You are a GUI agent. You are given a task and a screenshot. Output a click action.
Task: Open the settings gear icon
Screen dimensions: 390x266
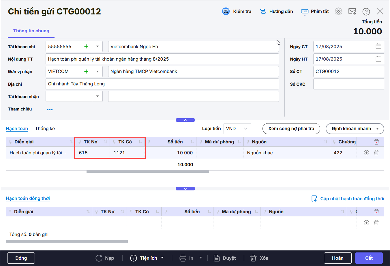338,12
